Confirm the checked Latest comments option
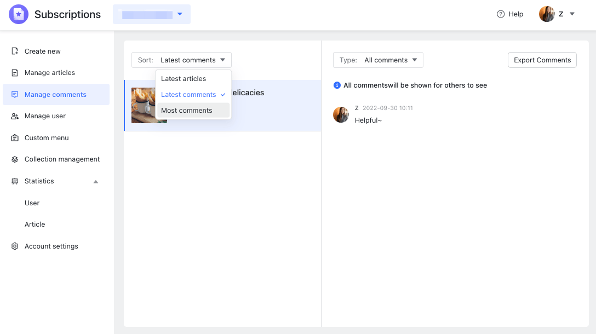The height and width of the screenshot is (334, 596). tap(188, 94)
